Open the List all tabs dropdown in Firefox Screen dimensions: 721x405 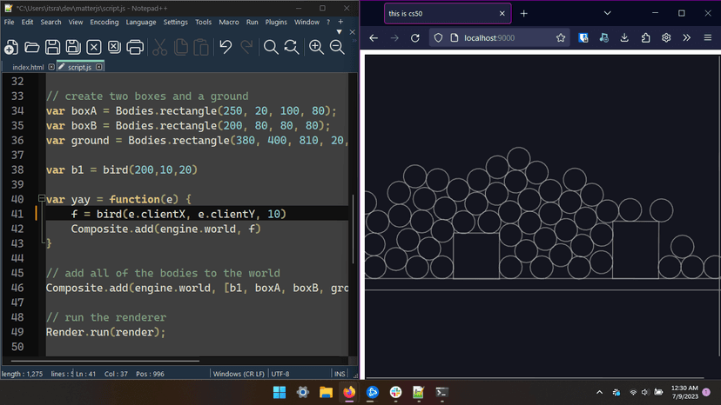(607, 13)
